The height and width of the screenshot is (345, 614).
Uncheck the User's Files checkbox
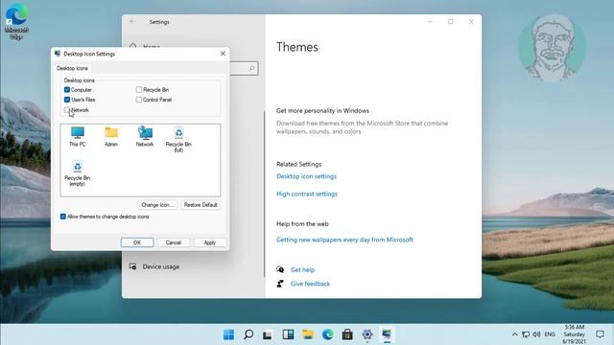click(x=67, y=100)
